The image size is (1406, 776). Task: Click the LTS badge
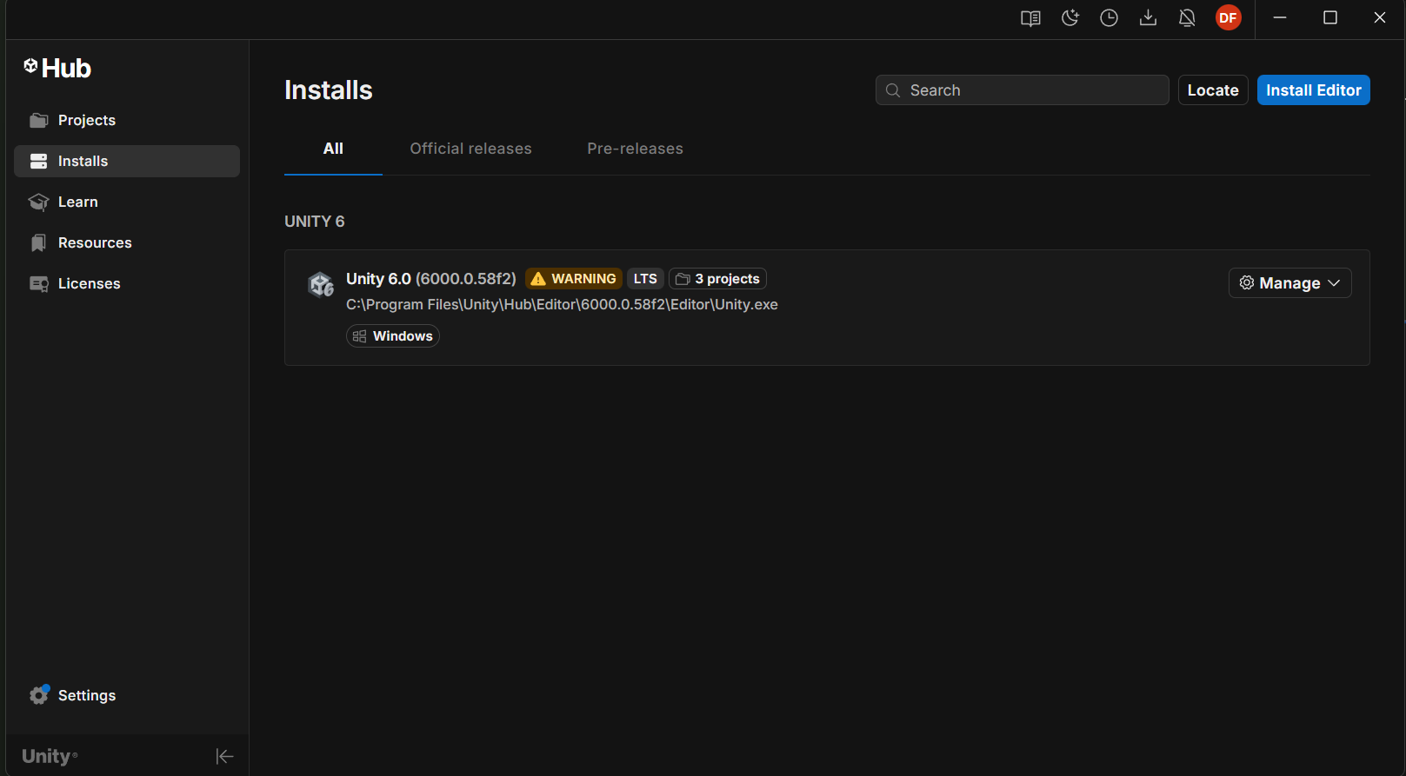click(x=645, y=279)
